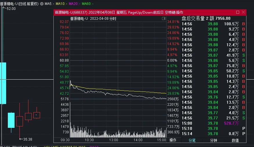This screenshot has height=147, width=254.
Task: Click the indicator dropdown circle beside 日线.前复权
Action: (x=42, y=4)
